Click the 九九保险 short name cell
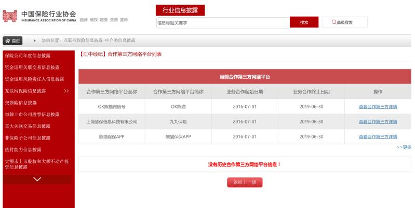The image size is (415, 208). [178, 122]
